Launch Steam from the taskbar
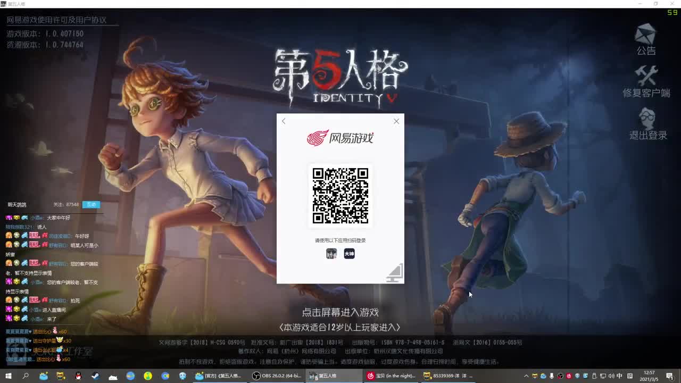Screen dimensions: 681x383 pyautogui.click(x=95, y=376)
